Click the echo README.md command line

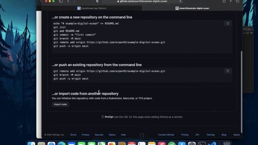pos(86,23)
